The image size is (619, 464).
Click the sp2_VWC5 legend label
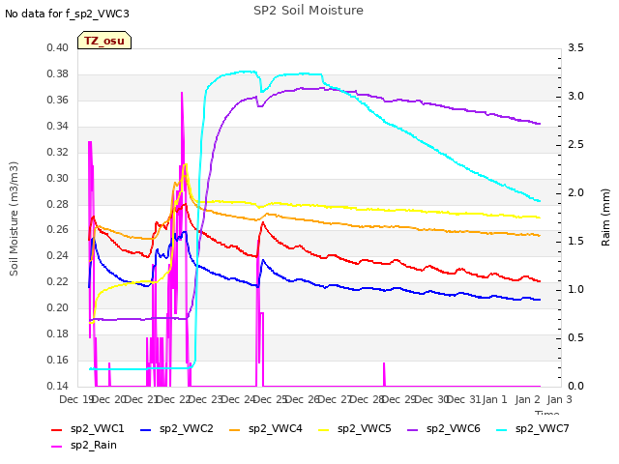point(365,428)
